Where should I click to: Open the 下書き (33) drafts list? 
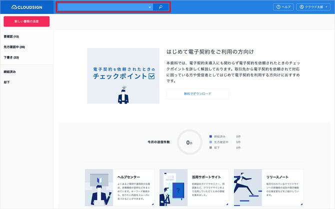tap(11, 57)
